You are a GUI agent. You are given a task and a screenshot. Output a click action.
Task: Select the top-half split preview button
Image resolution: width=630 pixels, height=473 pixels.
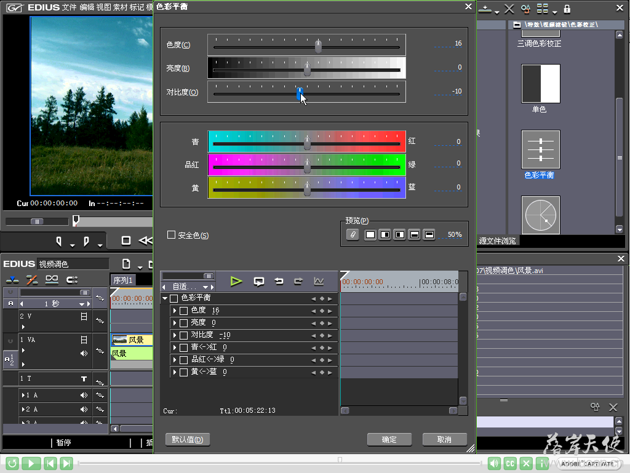pyautogui.click(x=429, y=234)
